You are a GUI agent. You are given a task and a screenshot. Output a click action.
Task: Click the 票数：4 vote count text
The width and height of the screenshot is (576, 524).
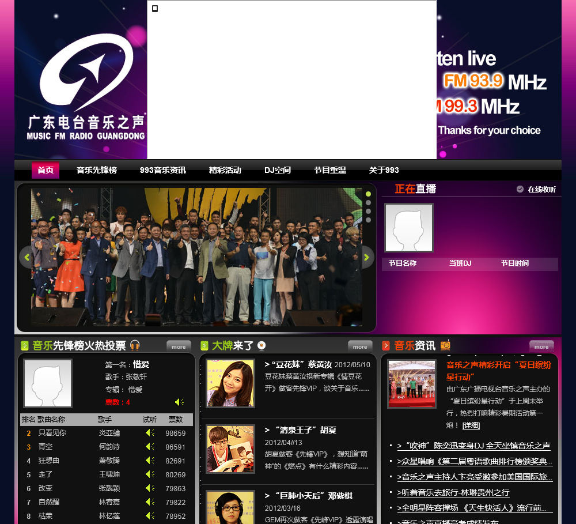point(118,402)
